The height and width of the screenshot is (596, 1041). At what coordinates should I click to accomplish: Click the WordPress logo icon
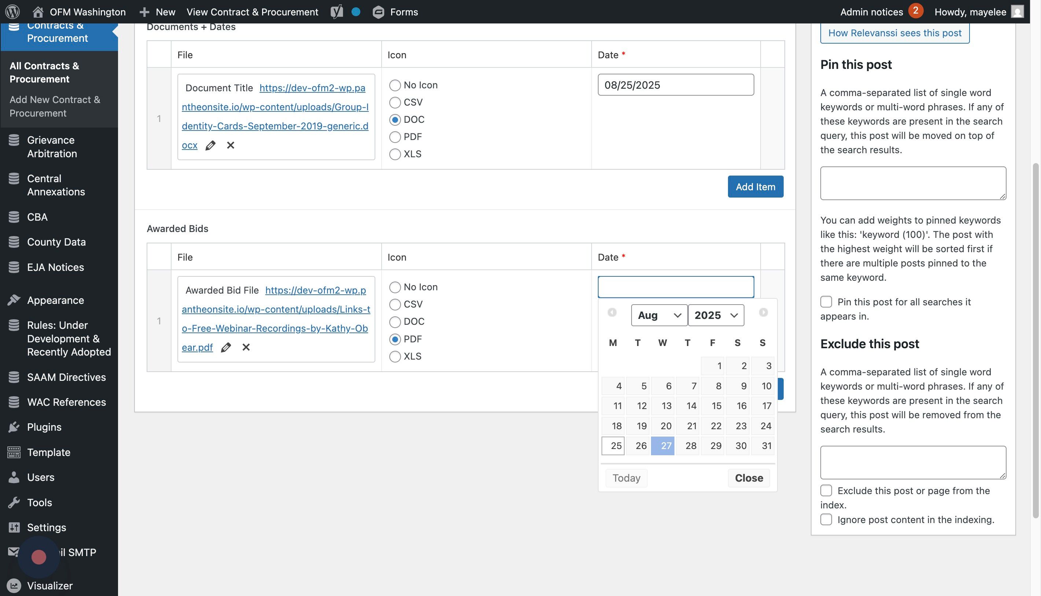click(12, 11)
